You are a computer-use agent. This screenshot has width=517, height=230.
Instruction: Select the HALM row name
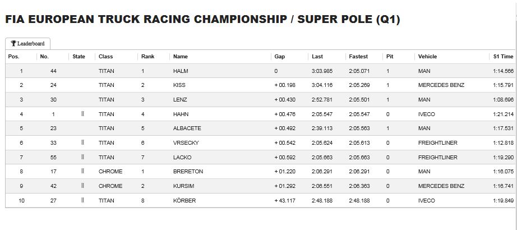pyautogui.click(x=180, y=71)
